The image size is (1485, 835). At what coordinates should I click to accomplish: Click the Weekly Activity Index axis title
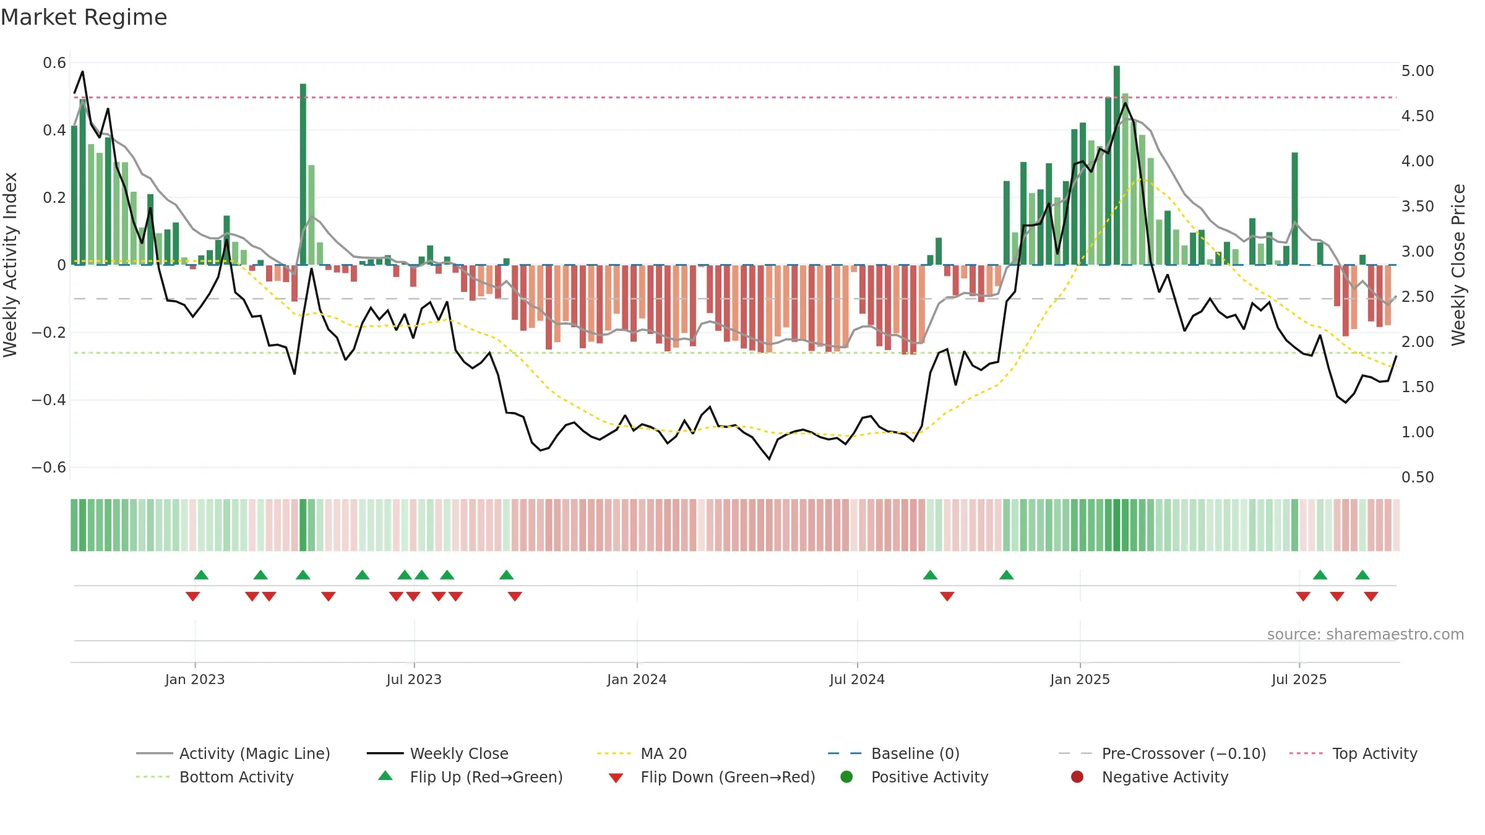pos(10,265)
